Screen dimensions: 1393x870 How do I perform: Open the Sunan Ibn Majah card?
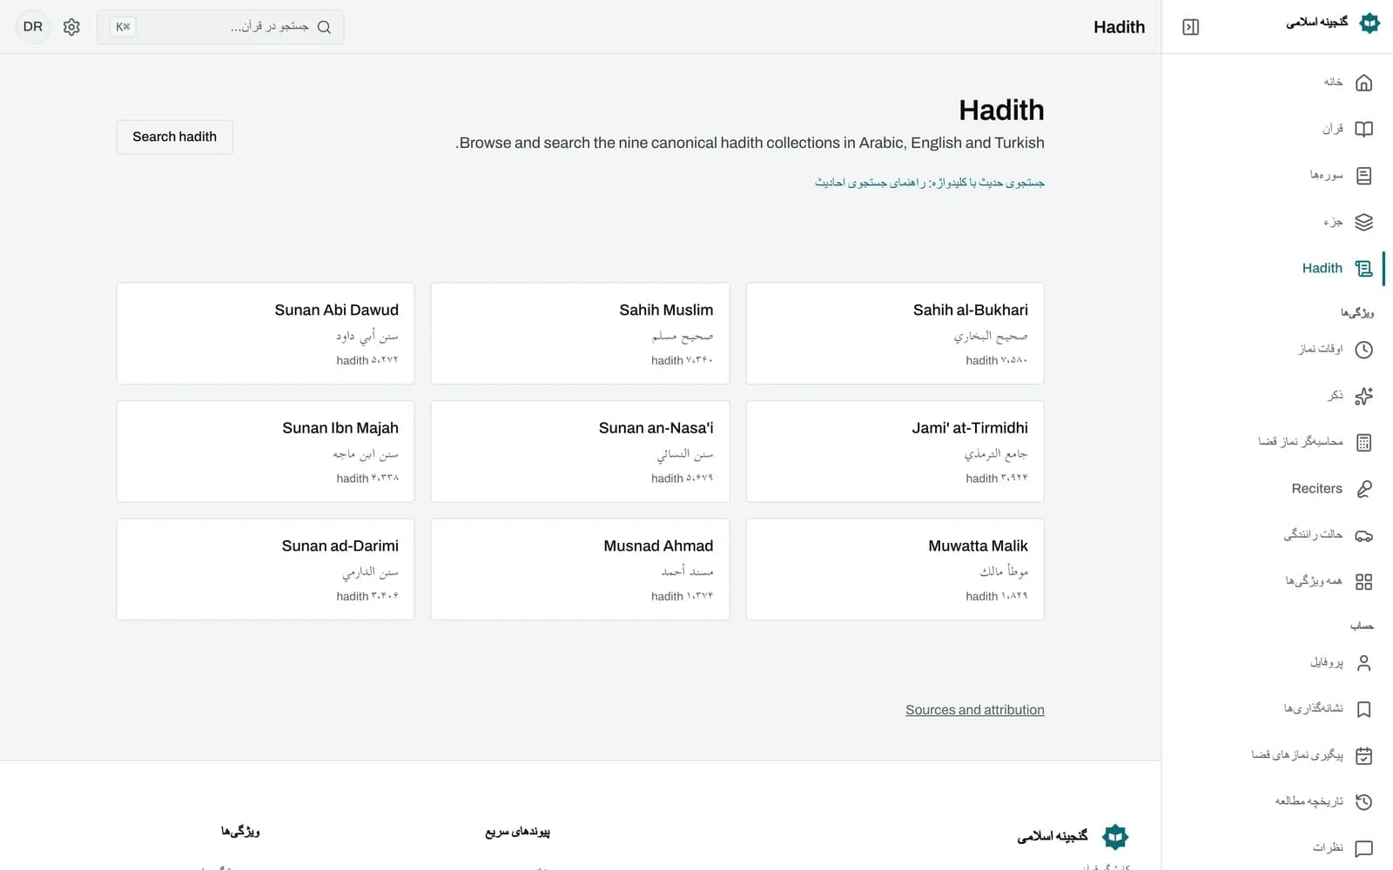click(x=266, y=452)
